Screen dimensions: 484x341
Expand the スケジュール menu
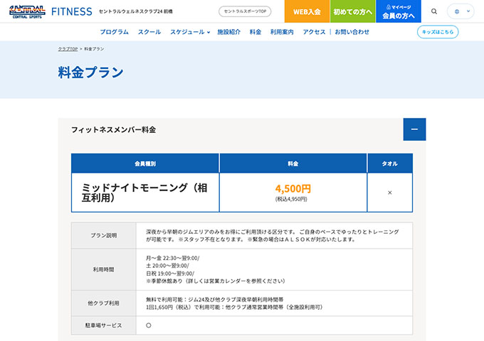(190, 32)
